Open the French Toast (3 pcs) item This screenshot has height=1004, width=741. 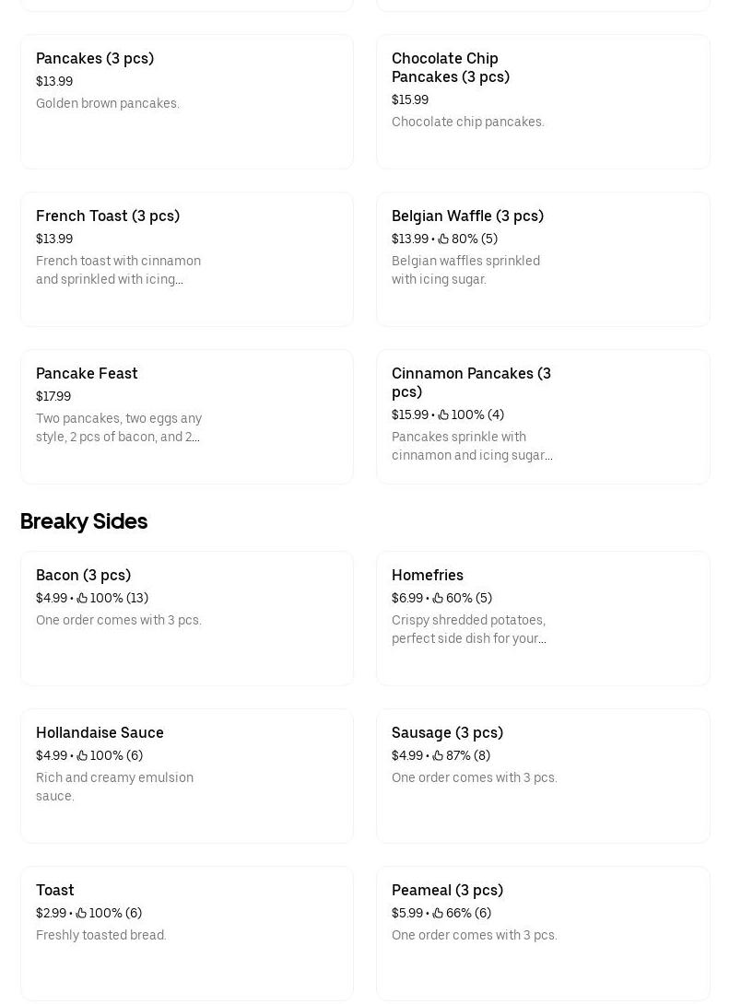(x=186, y=259)
